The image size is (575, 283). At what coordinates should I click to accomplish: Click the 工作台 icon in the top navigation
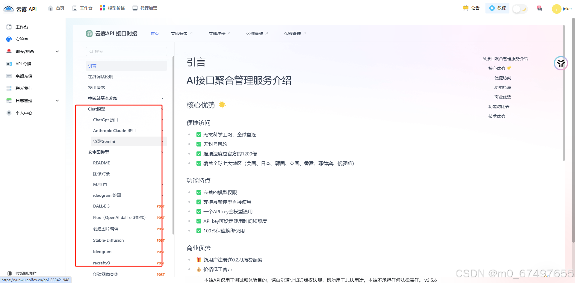click(x=75, y=8)
